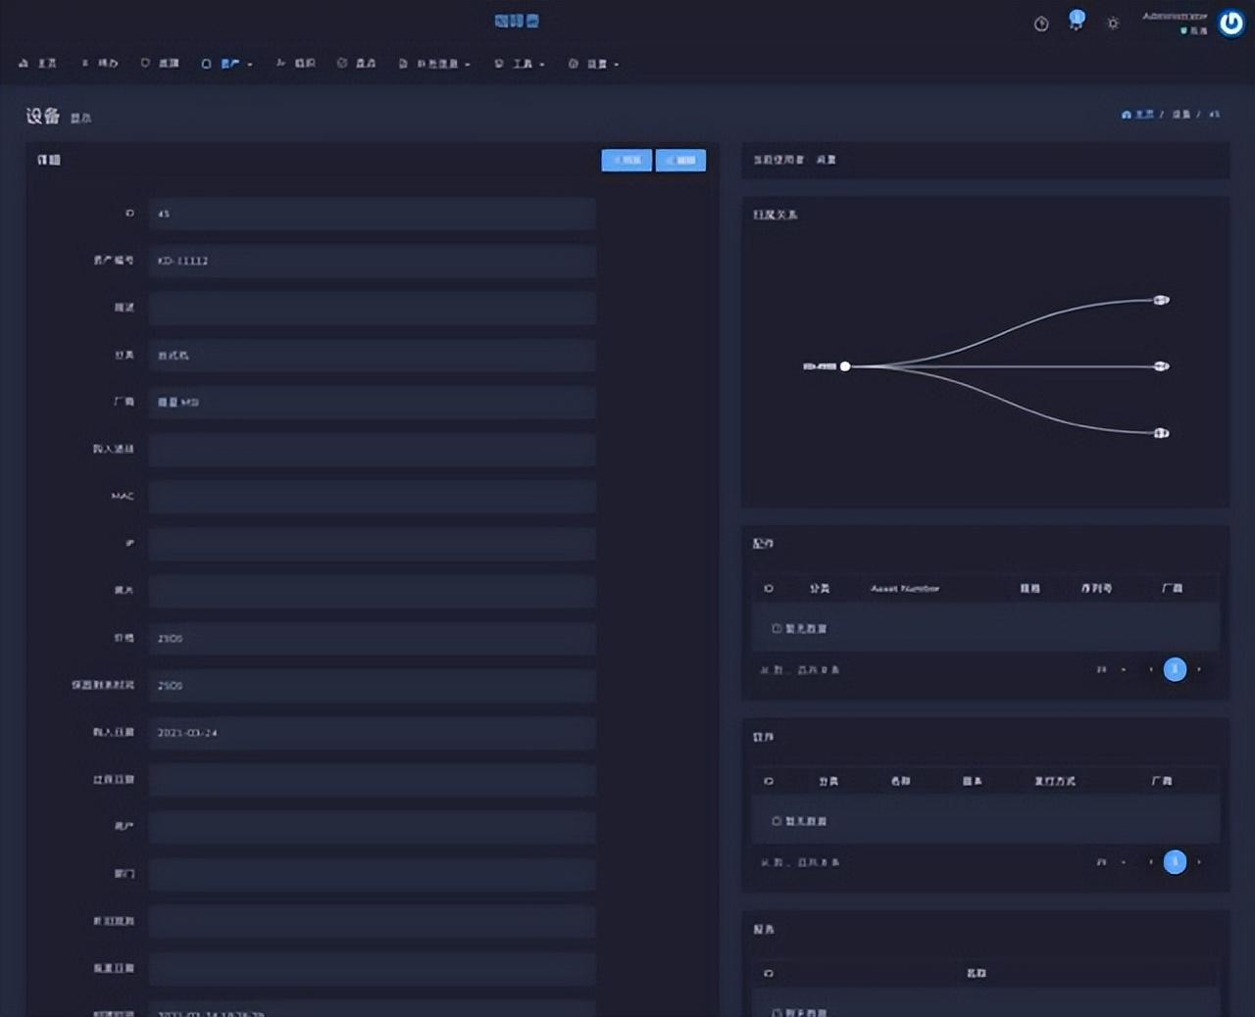Open the home item in the navigation bar

tap(37, 64)
